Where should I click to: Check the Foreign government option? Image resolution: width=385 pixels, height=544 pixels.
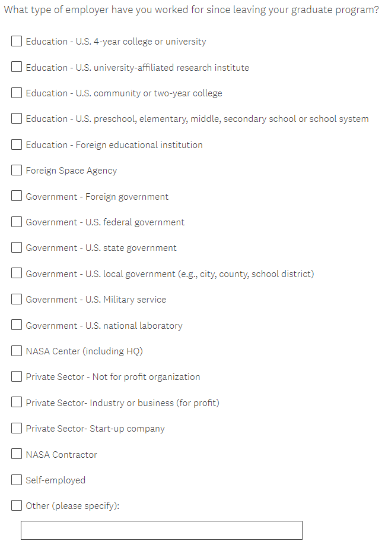tap(17, 196)
